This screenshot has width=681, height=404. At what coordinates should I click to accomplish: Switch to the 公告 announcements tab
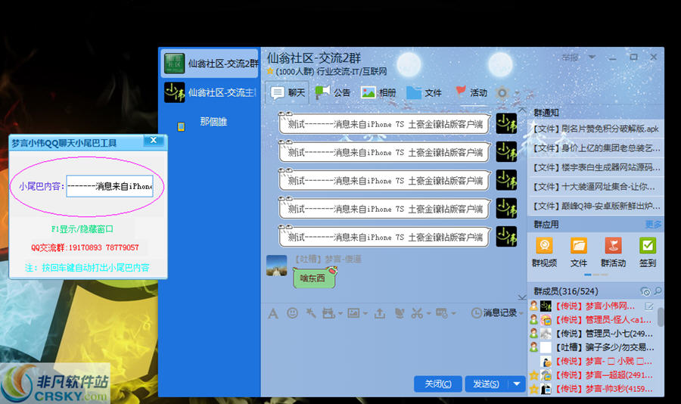coord(333,92)
